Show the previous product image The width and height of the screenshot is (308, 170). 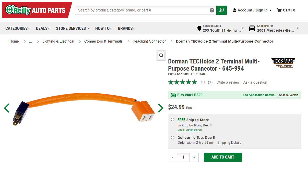pyautogui.click(x=7, y=108)
